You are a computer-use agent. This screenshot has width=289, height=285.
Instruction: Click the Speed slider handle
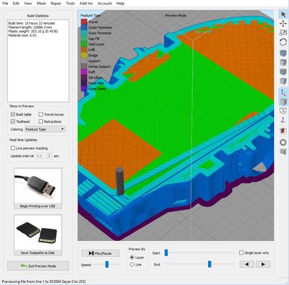[x=107, y=265]
